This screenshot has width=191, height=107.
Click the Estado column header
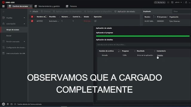(x=86, y=17)
